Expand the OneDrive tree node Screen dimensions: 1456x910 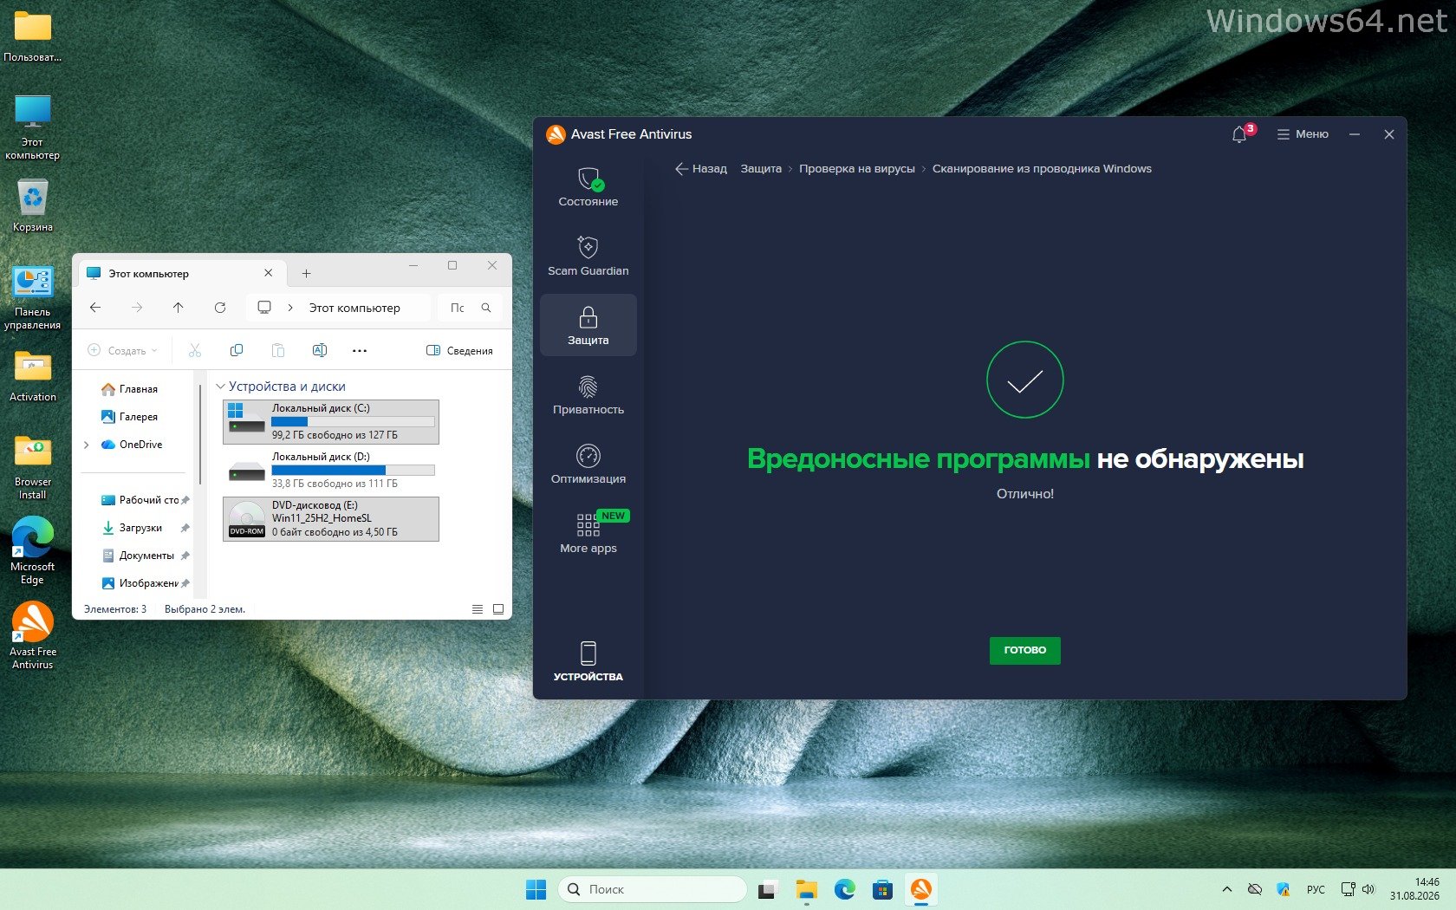pyautogui.click(x=87, y=445)
